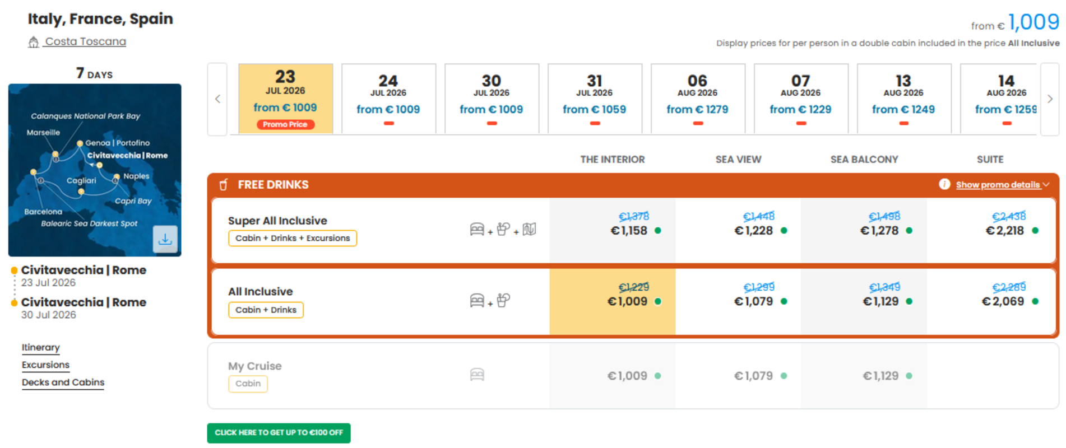Open the Costa Toscana ship link
Image resolution: width=1066 pixels, height=448 pixels.
coord(85,41)
